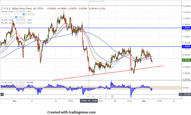Open the CCI (50, close) dropdown arrow
This screenshot has width=191, height=115.
click(13, 83)
